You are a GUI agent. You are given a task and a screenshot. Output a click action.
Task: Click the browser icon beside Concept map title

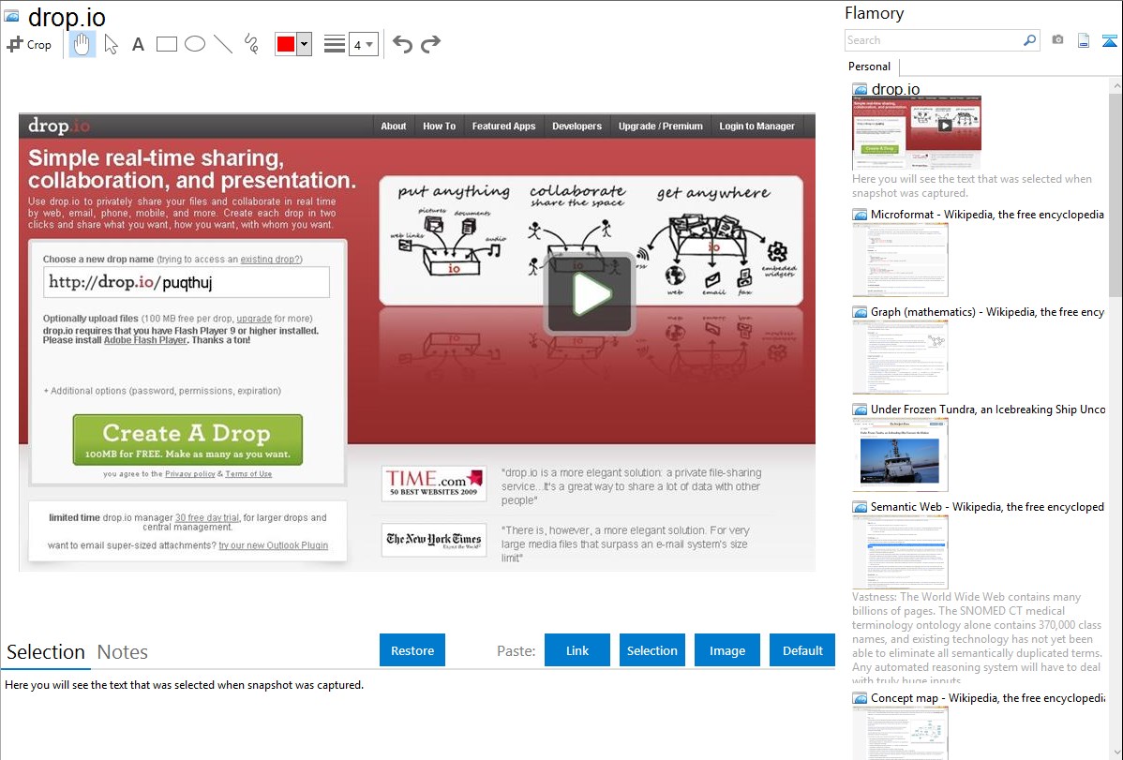(x=860, y=697)
